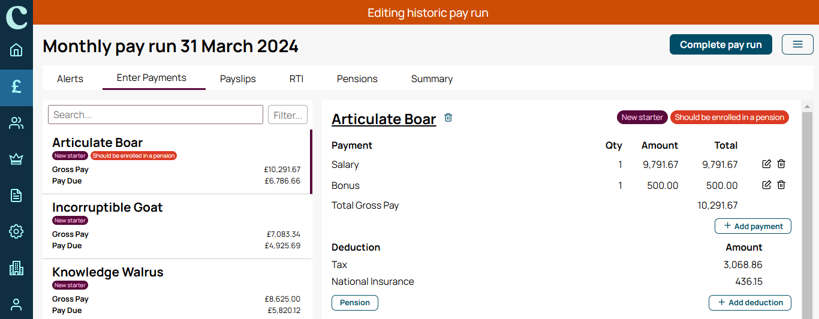
Task: Edit the Salary payment row
Action: 766,164
